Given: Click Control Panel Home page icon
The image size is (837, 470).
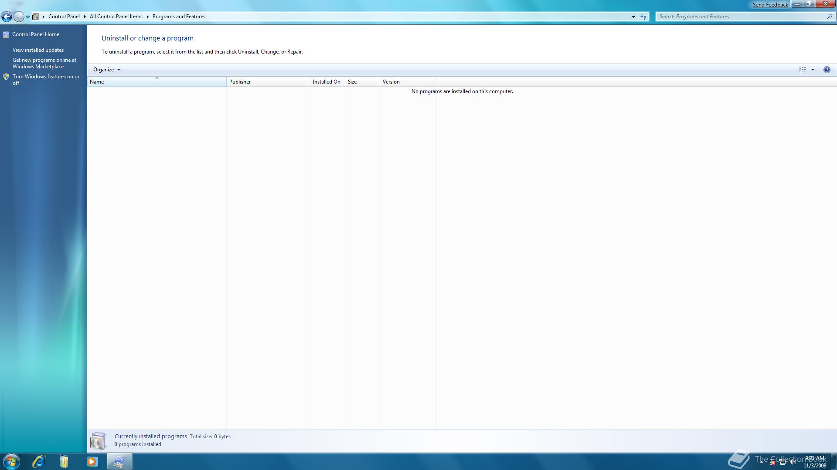Looking at the screenshot, I should point(6,35).
